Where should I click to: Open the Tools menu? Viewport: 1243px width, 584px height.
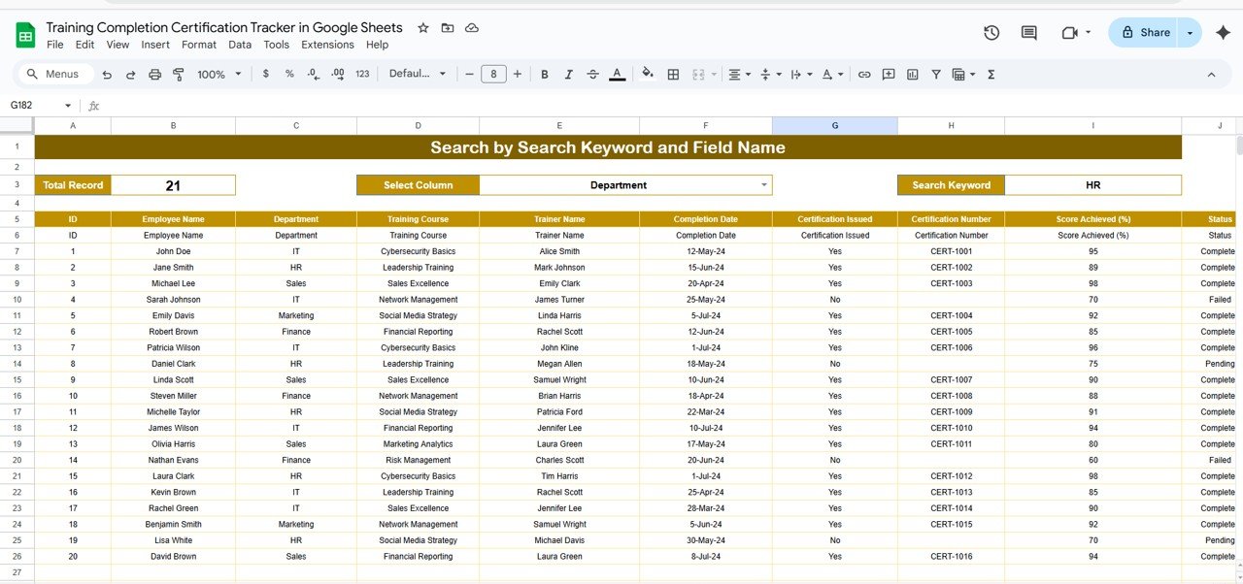coord(277,45)
